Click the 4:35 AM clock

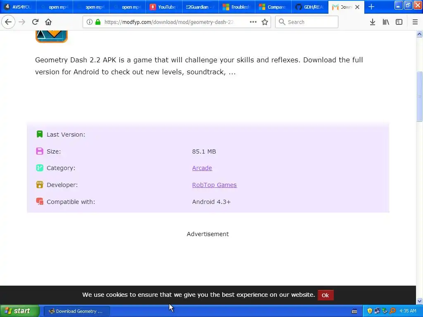coord(408,311)
